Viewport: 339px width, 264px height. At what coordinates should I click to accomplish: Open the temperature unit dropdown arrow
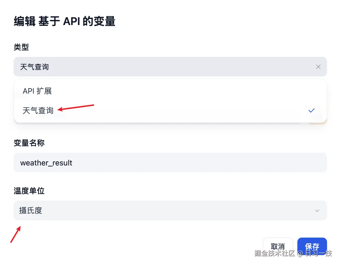pos(317,210)
